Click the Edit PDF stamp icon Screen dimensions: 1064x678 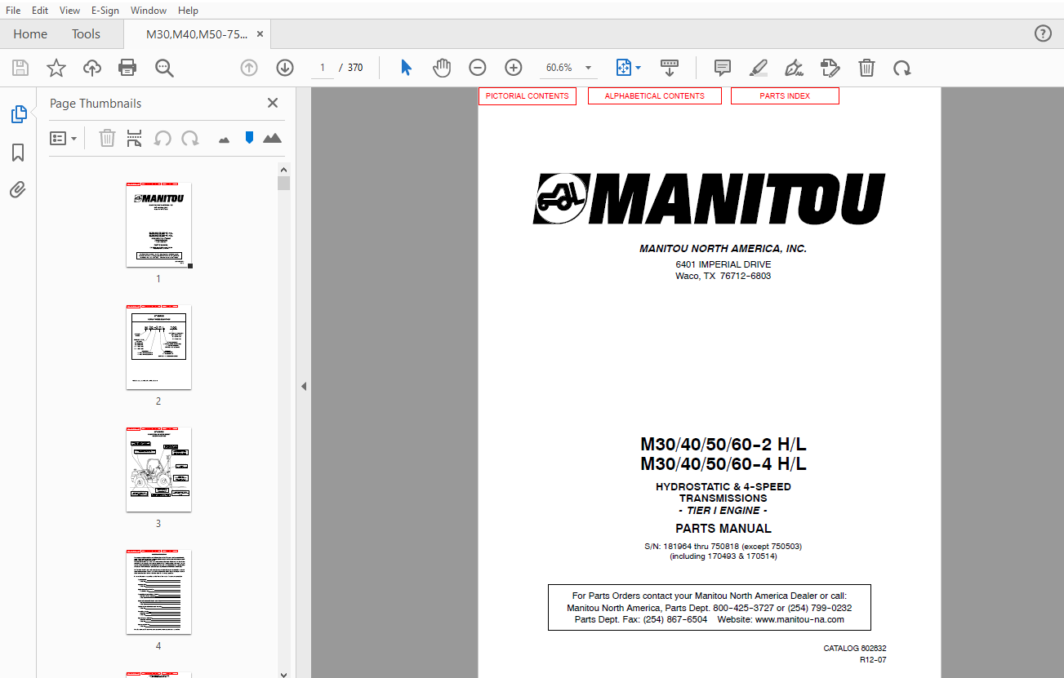[x=830, y=68]
